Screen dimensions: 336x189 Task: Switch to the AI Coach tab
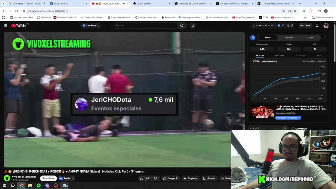(310, 38)
